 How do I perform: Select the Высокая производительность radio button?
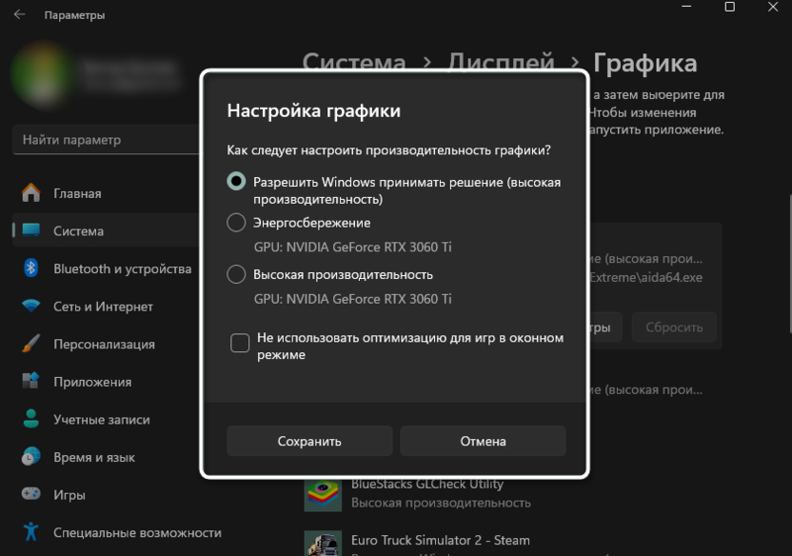[236, 274]
